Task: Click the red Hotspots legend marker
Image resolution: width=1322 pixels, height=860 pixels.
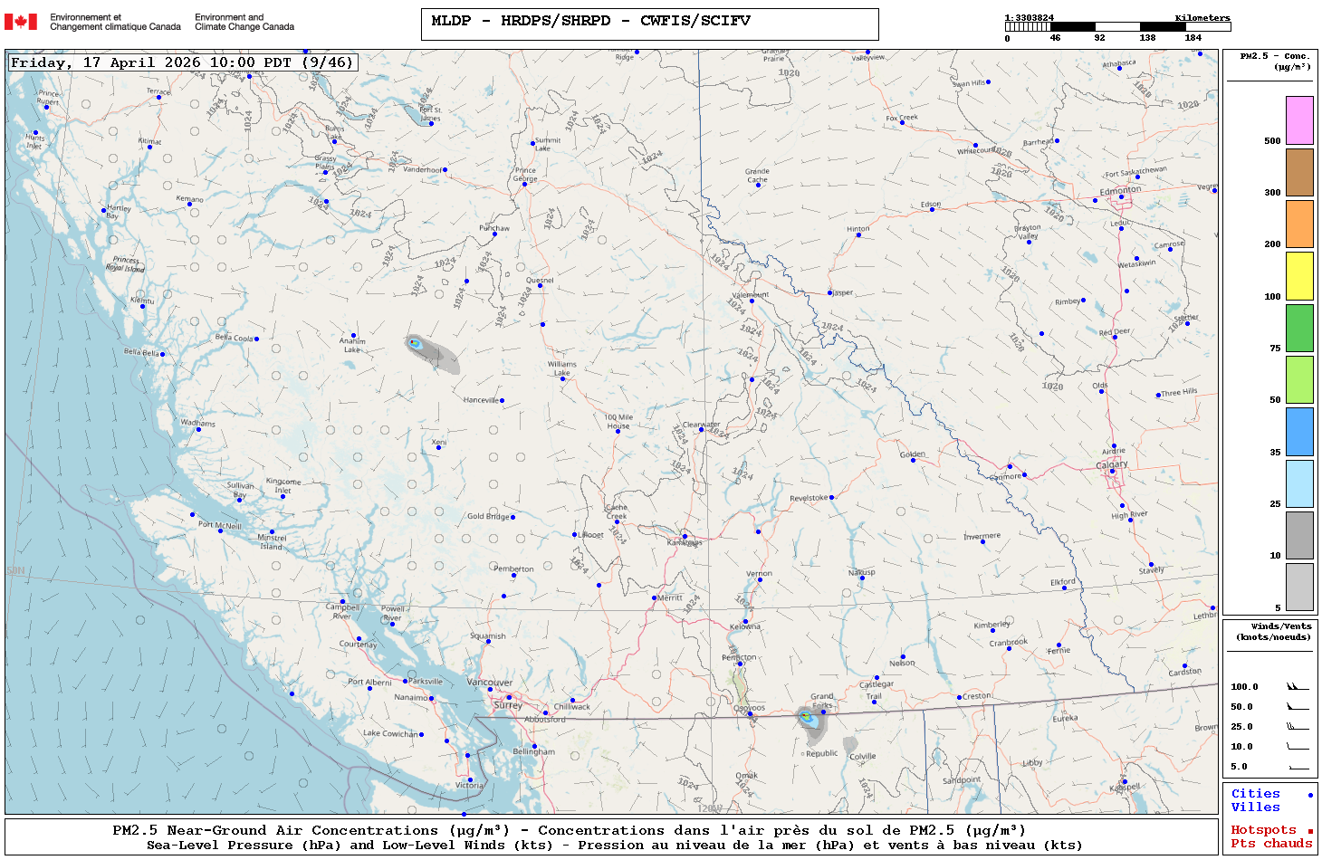Action: pyautogui.click(x=1310, y=831)
